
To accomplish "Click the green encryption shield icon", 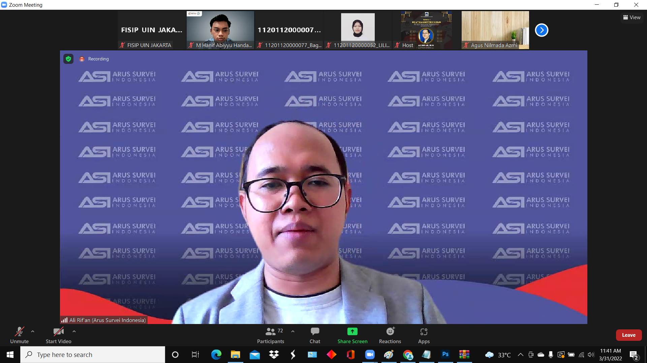I will pyautogui.click(x=68, y=59).
